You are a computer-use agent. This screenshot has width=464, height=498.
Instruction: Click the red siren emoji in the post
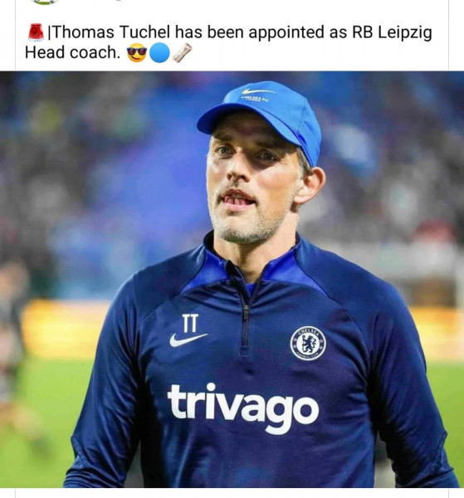pos(36,32)
